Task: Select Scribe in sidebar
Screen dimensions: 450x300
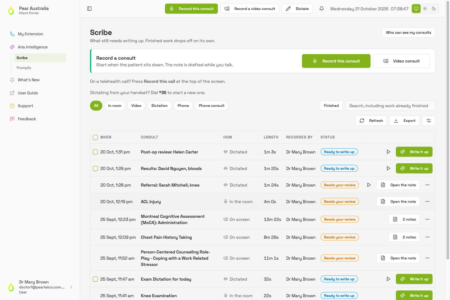Action: point(40,58)
